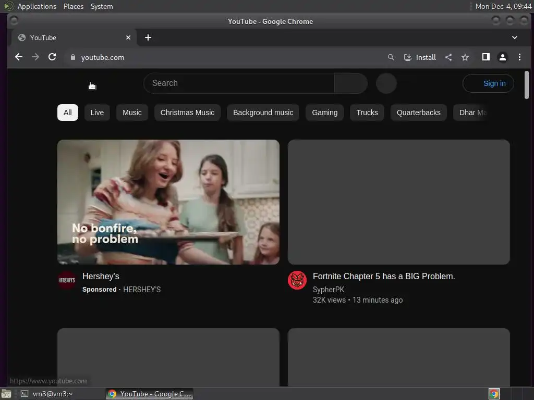This screenshot has height=400, width=534.
Task: Expand the tab search dropdown arrow
Action: [515, 37]
